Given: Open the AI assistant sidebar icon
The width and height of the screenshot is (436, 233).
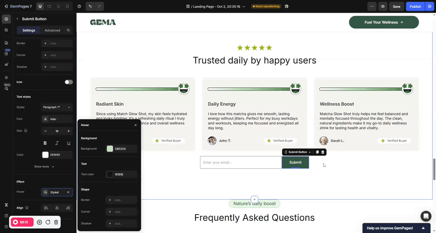Looking at the screenshot, I should (6, 64).
